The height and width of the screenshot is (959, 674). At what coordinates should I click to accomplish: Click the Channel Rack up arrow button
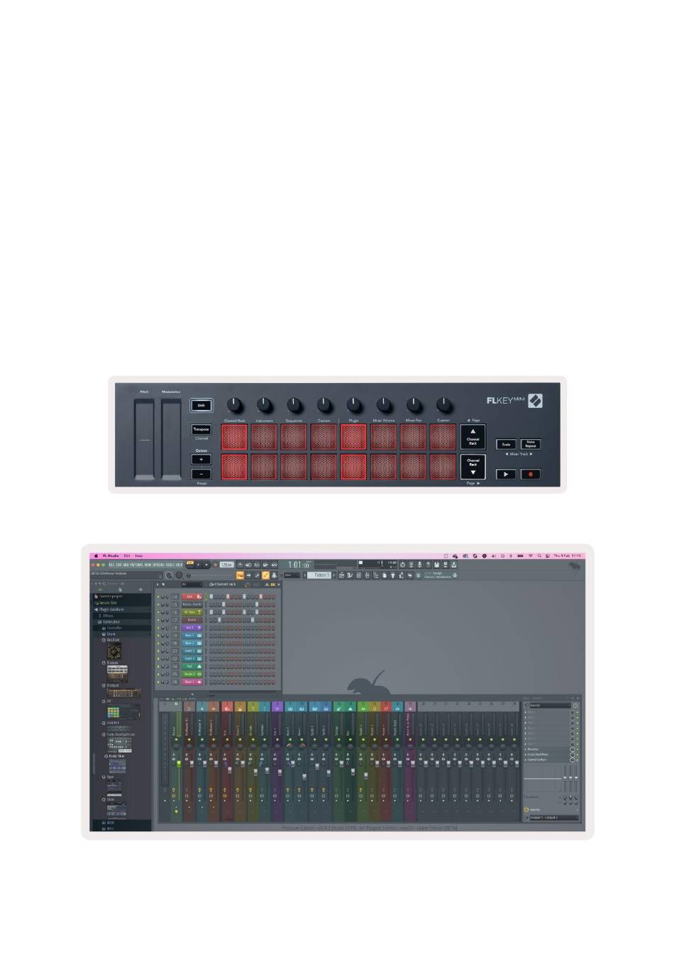473,436
